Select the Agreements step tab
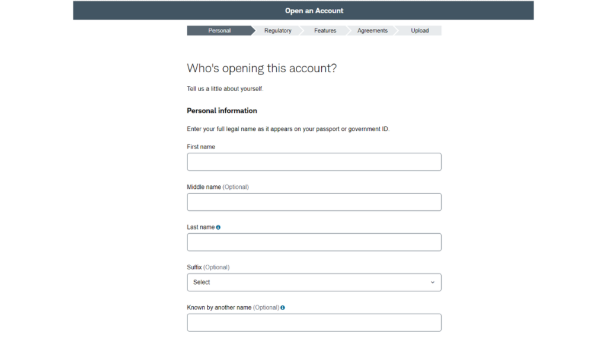 pyautogui.click(x=372, y=31)
